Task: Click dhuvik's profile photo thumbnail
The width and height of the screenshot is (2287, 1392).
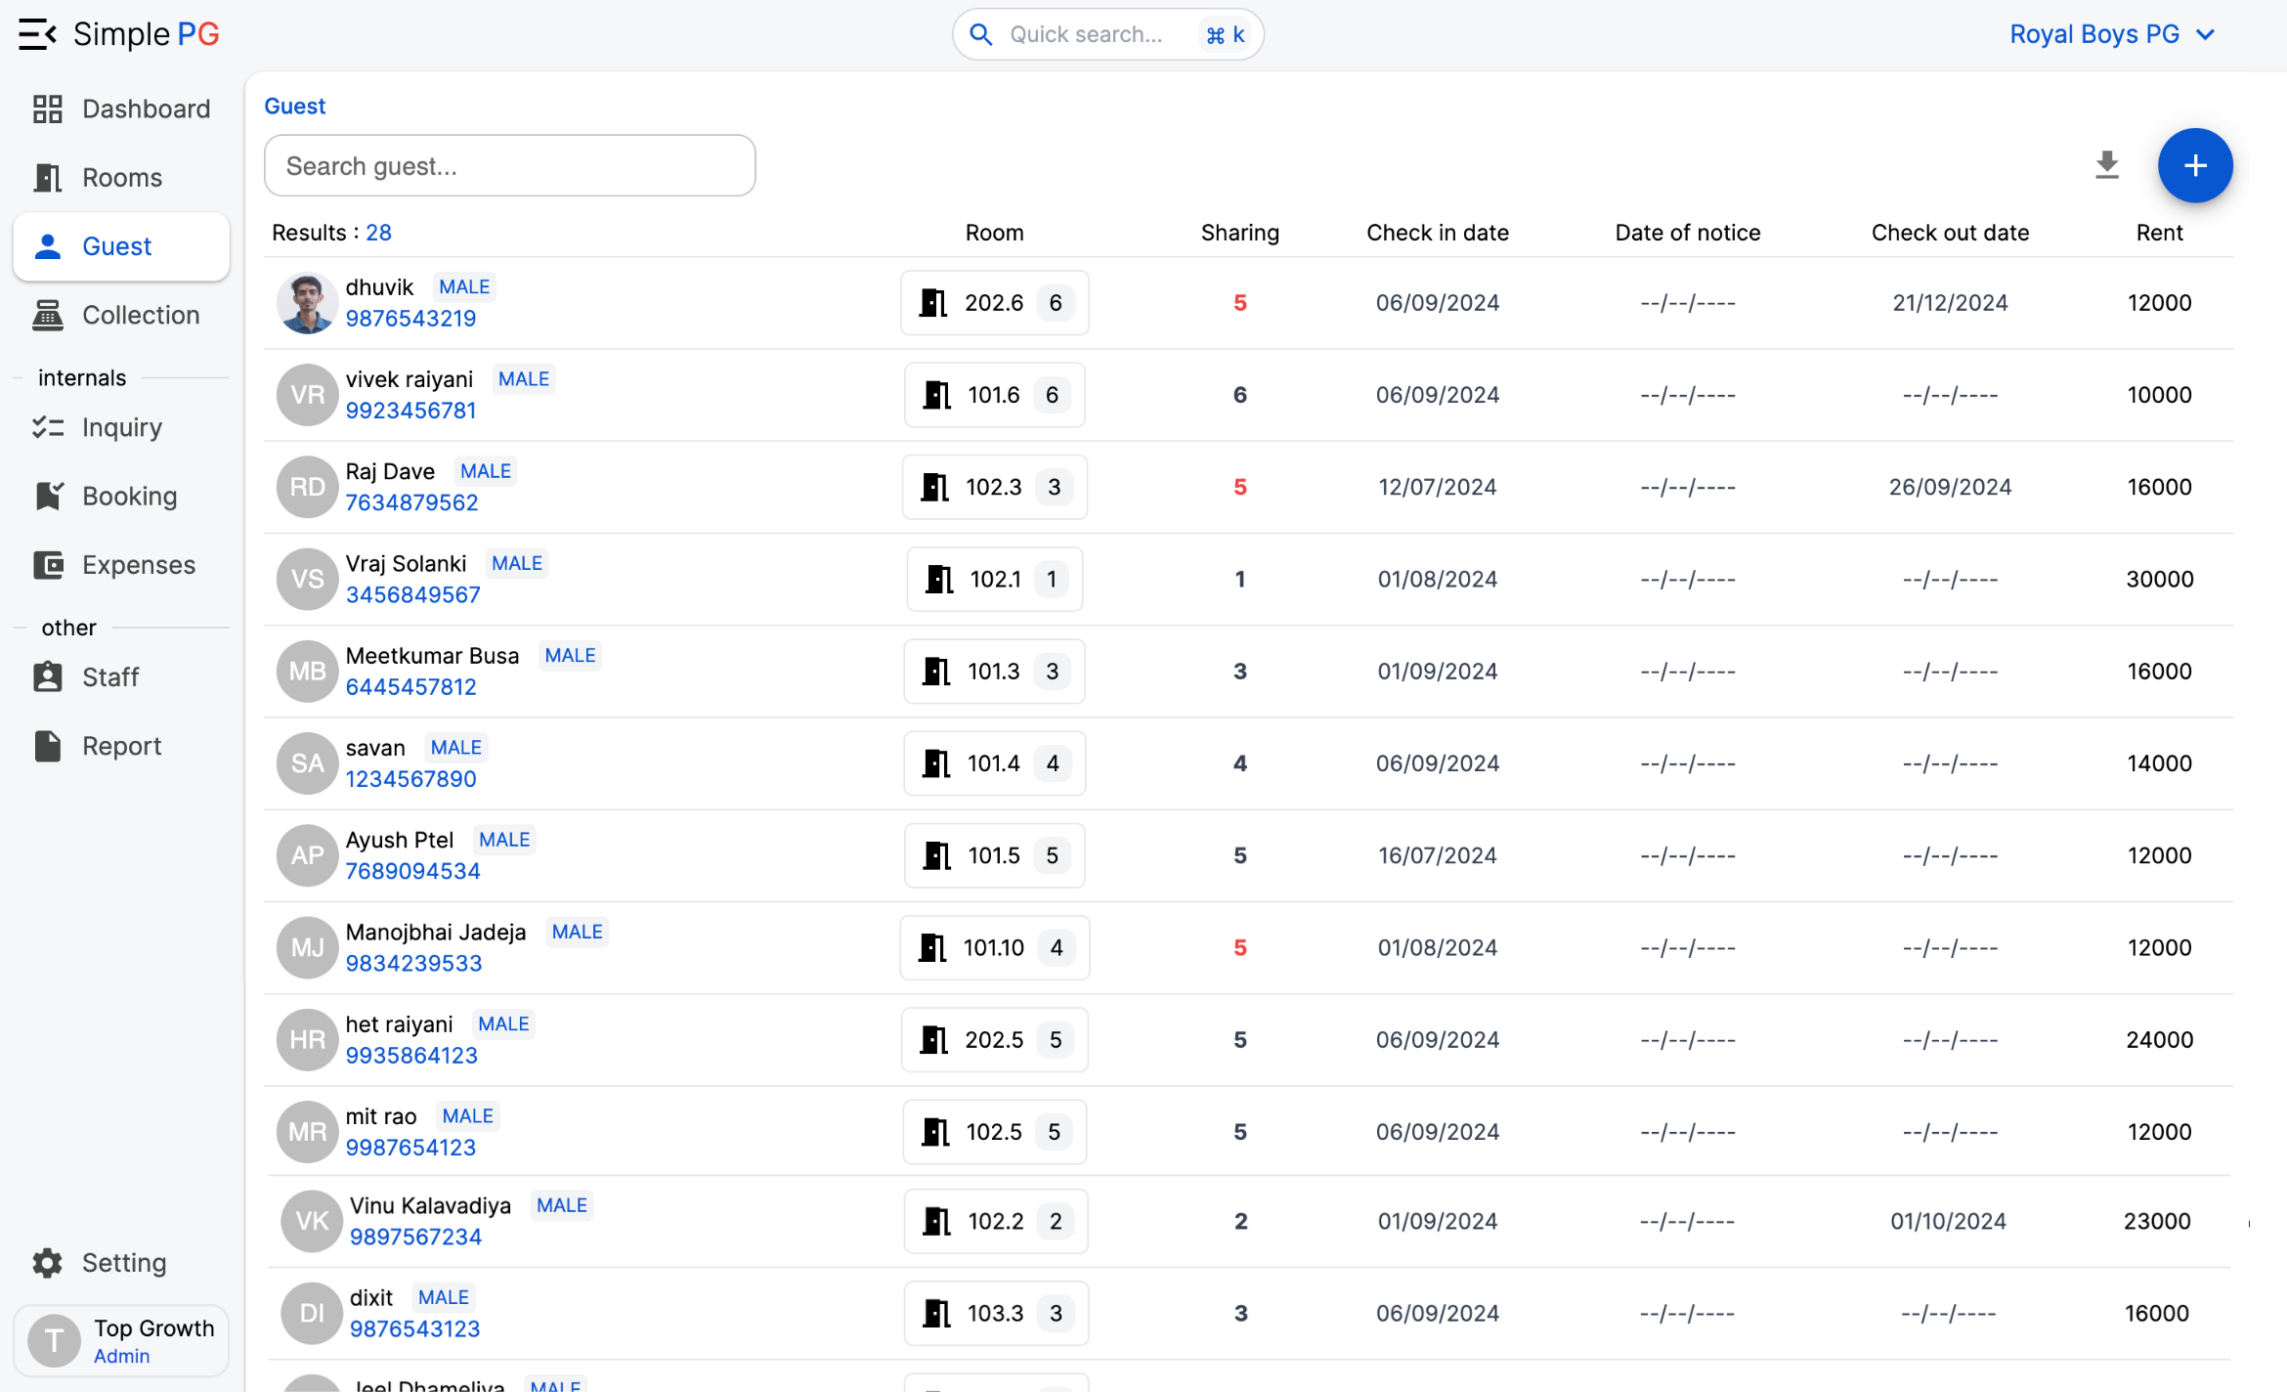Action: [x=307, y=303]
